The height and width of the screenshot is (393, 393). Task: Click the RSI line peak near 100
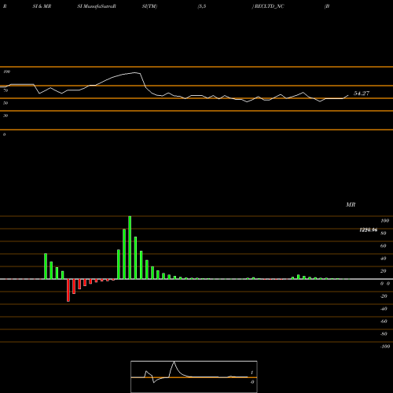(135, 72)
